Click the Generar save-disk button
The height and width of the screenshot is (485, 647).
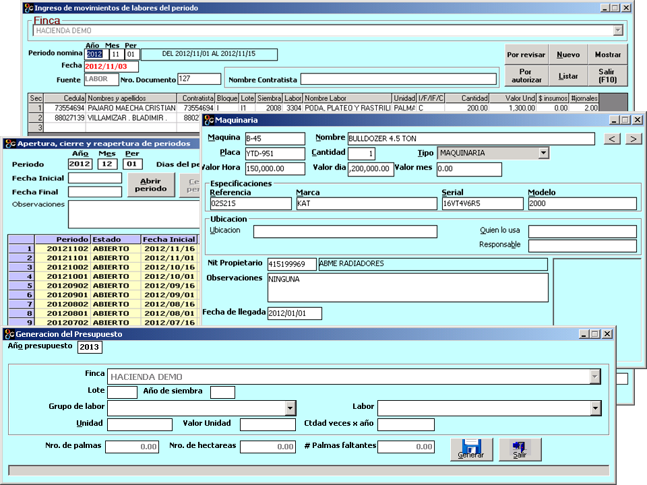coord(471,449)
